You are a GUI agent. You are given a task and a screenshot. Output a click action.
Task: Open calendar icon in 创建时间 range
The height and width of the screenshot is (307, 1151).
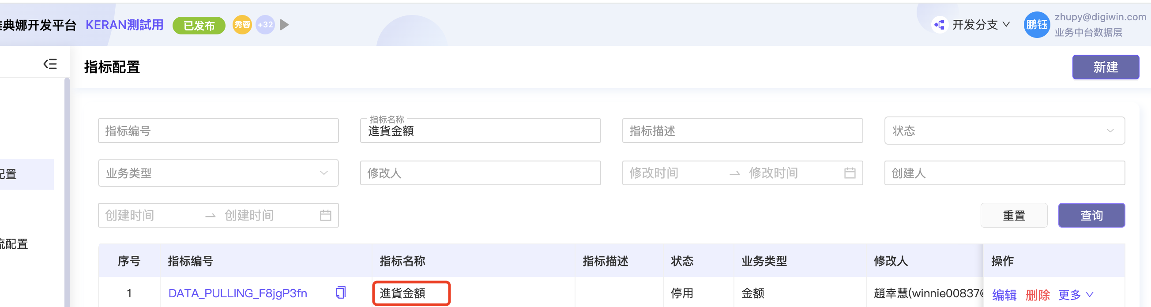pyautogui.click(x=325, y=215)
